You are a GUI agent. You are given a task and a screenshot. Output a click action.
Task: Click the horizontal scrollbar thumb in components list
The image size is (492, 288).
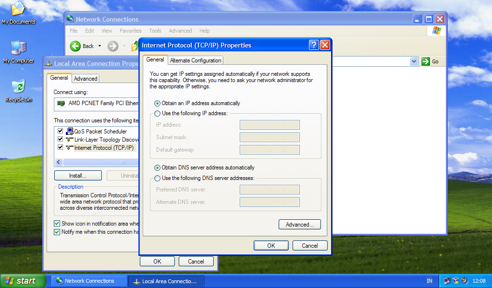(x=101, y=162)
